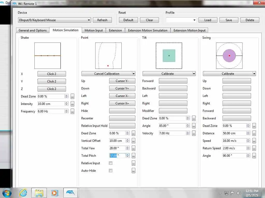Screen dimensions: 265x198
Task: Click Point Up Cursor Y- mapping
Action: [122, 81]
